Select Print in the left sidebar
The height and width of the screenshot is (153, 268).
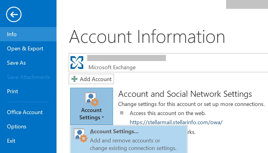coord(12,91)
